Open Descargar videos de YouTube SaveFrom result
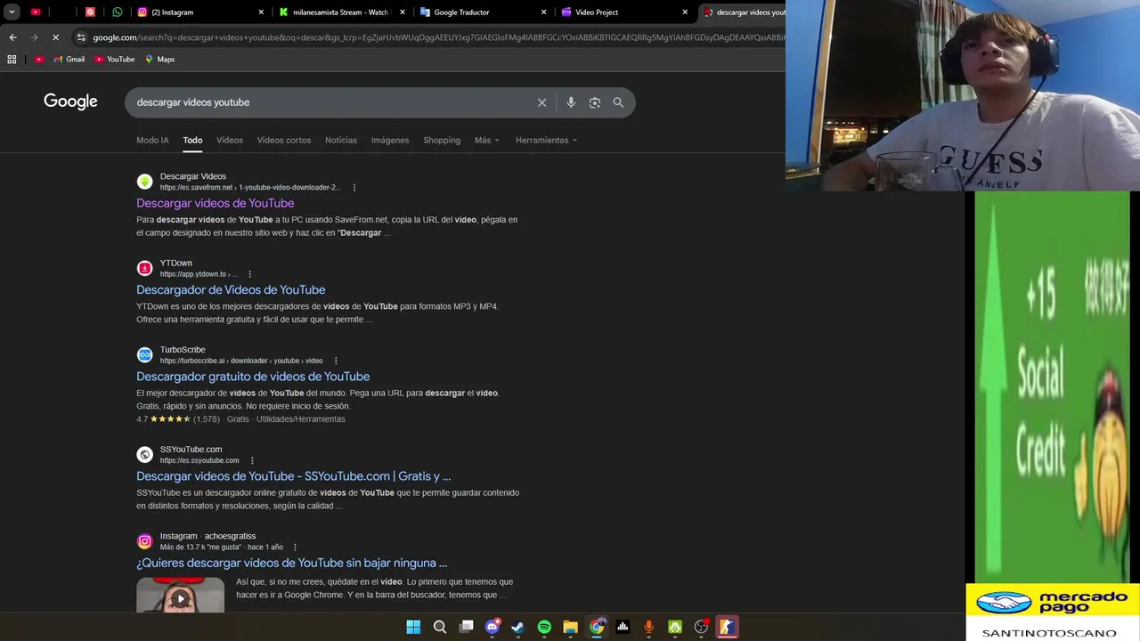This screenshot has width=1140, height=641. click(x=216, y=203)
